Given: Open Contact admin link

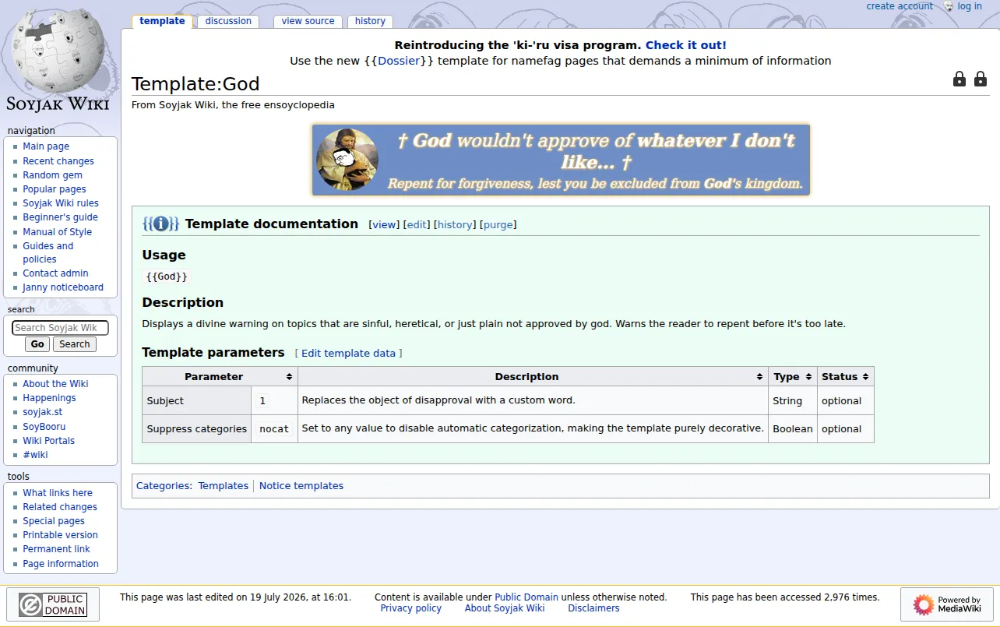Looking at the screenshot, I should (x=55, y=273).
